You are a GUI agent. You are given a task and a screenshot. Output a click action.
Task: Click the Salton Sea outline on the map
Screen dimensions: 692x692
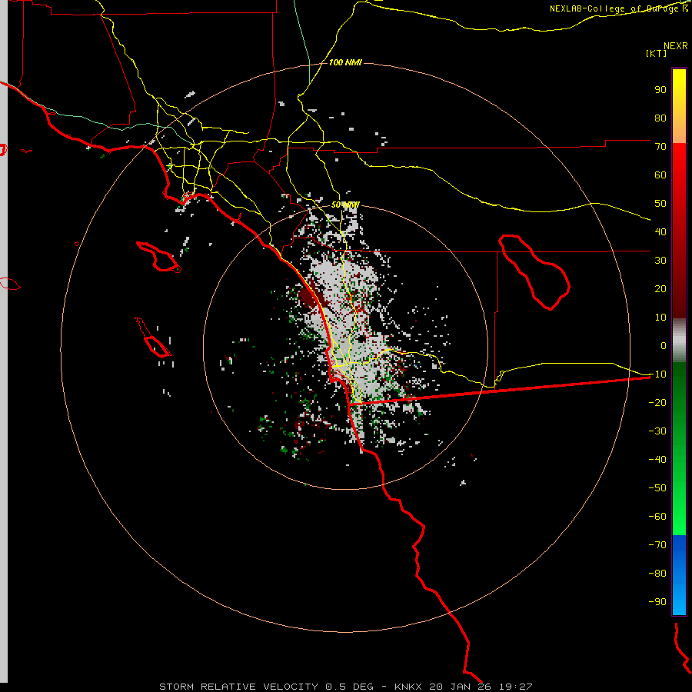[x=534, y=272]
